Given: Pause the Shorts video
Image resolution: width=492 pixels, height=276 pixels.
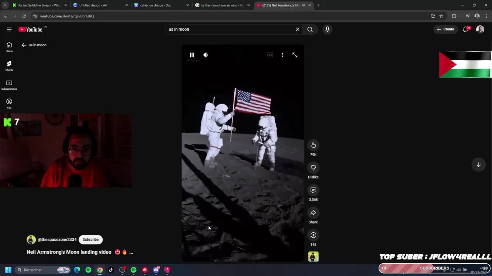Looking at the screenshot, I should (x=192, y=55).
